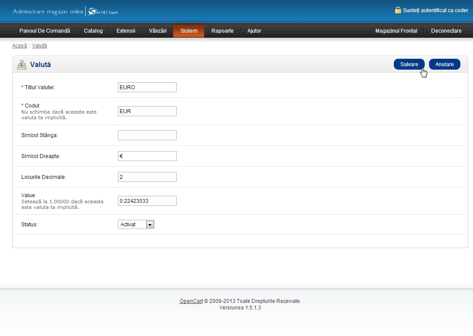
Task: Open the Catalog menu
Action: (x=93, y=31)
